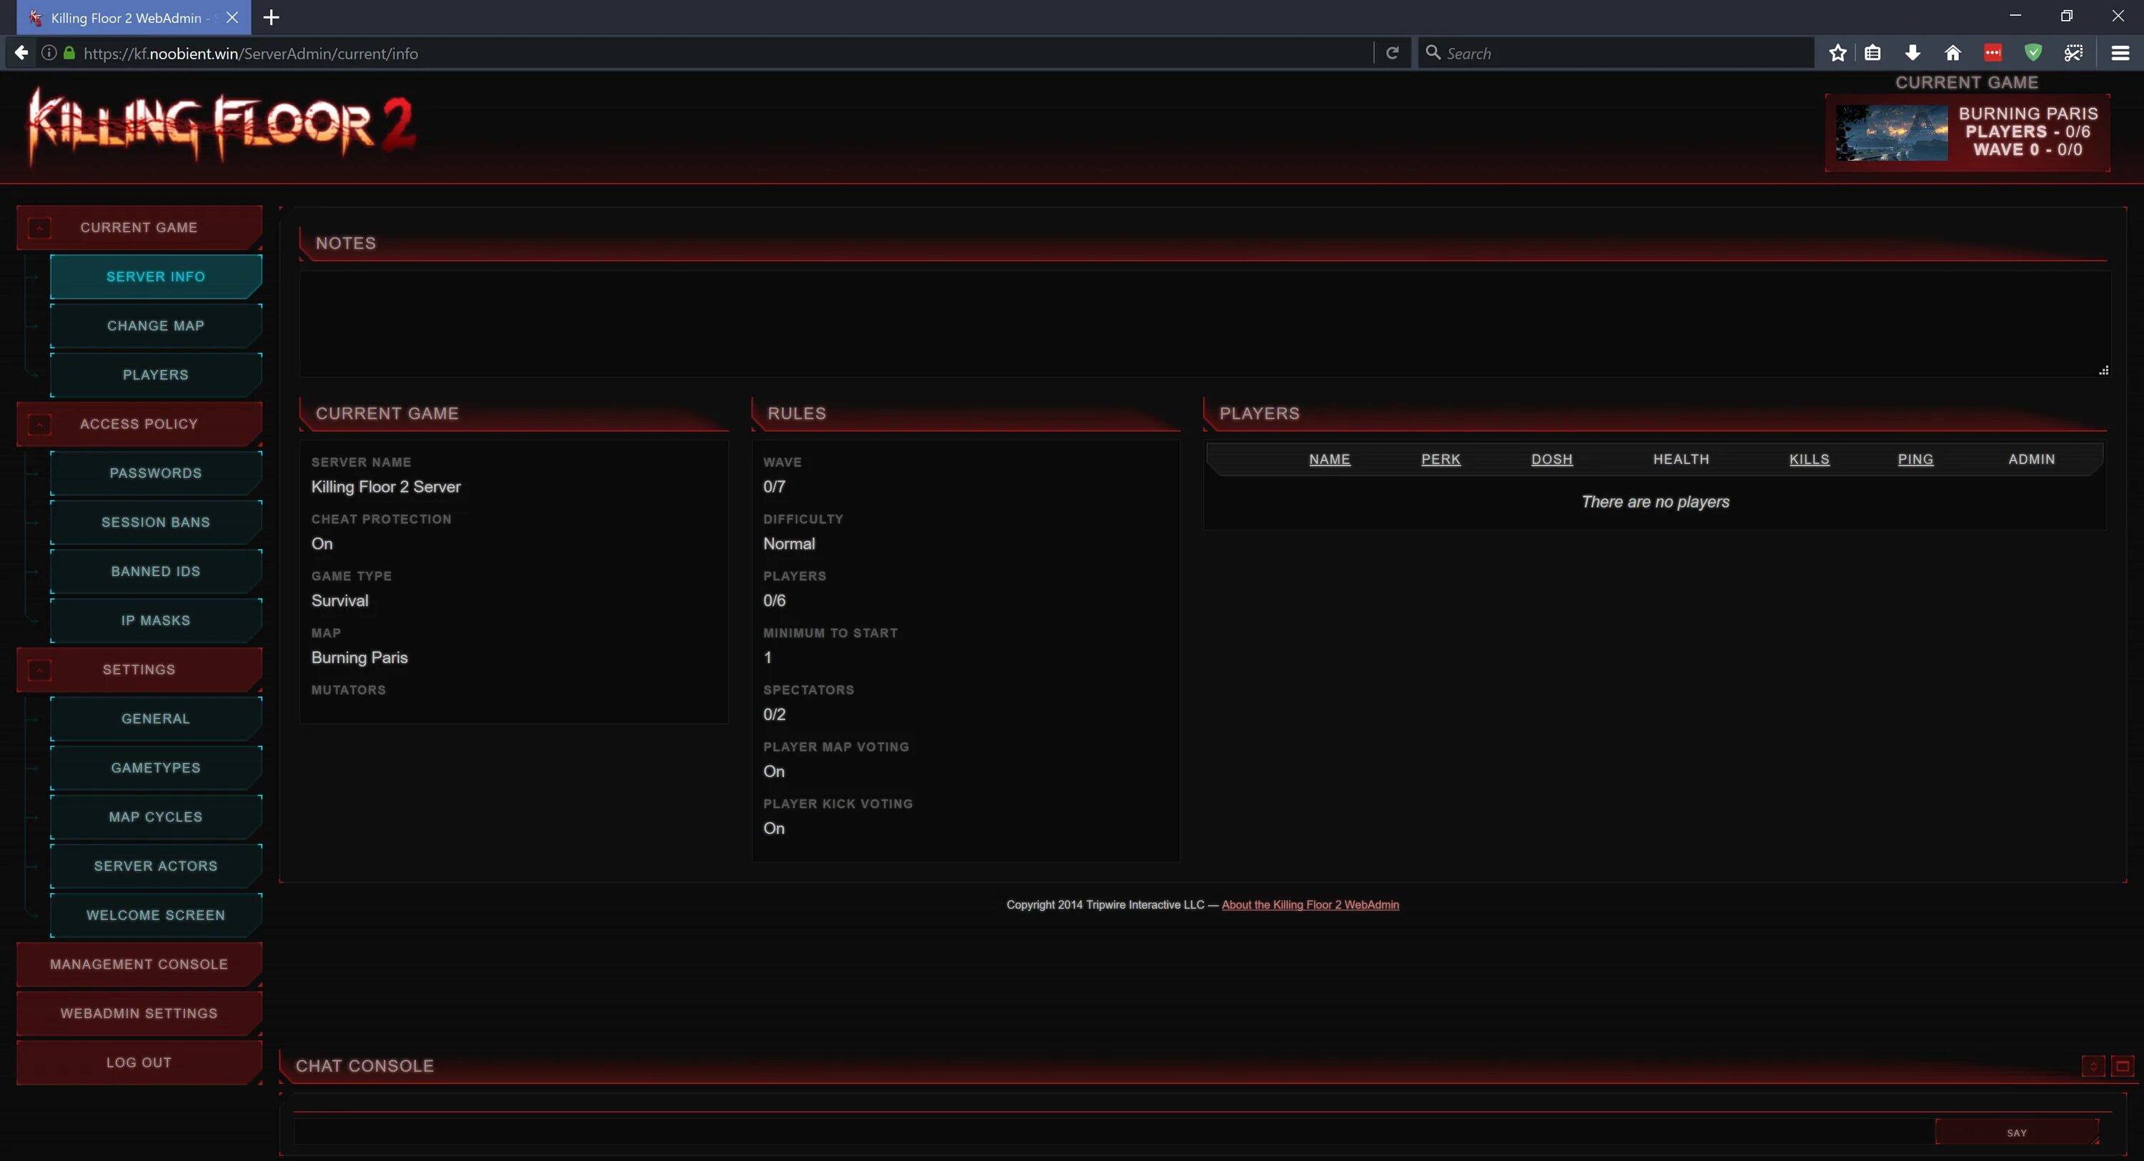The height and width of the screenshot is (1161, 2144).
Task: Open the bookmarks list icon
Action: pyautogui.click(x=1872, y=54)
